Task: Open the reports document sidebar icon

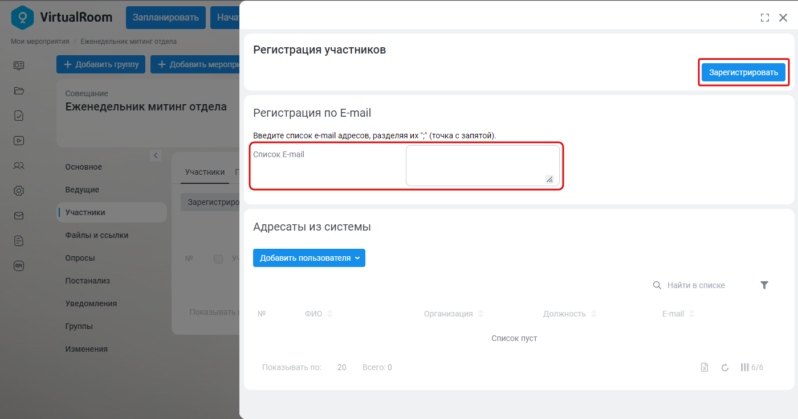Action: click(x=19, y=241)
